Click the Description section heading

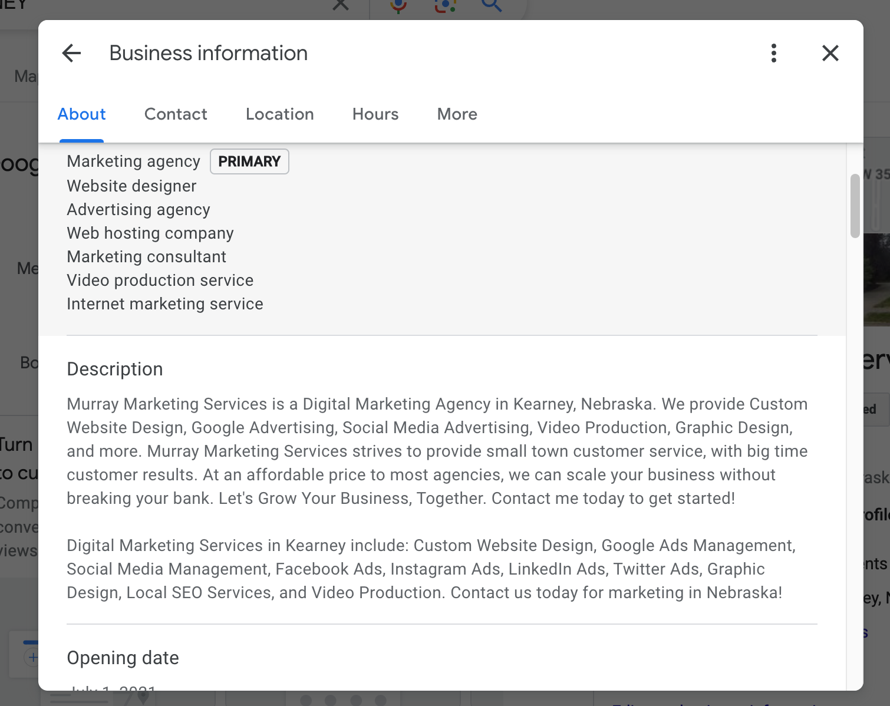pos(115,370)
